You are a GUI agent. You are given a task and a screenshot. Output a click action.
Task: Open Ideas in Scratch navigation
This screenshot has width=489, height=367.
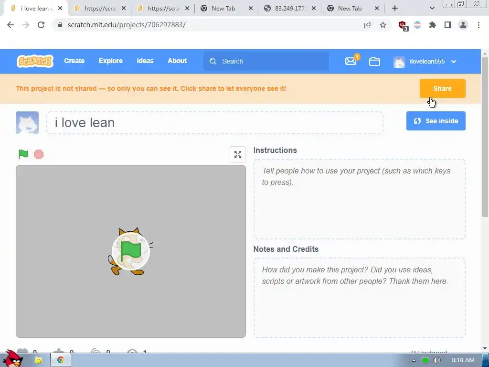(x=145, y=61)
